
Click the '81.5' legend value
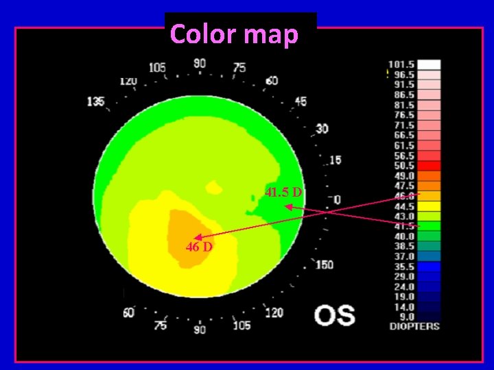tap(404, 105)
